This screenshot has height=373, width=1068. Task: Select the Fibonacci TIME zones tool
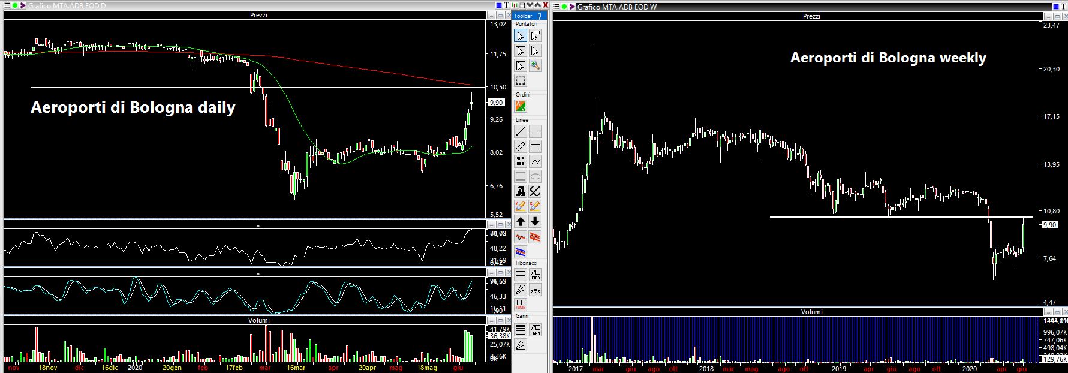click(521, 304)
